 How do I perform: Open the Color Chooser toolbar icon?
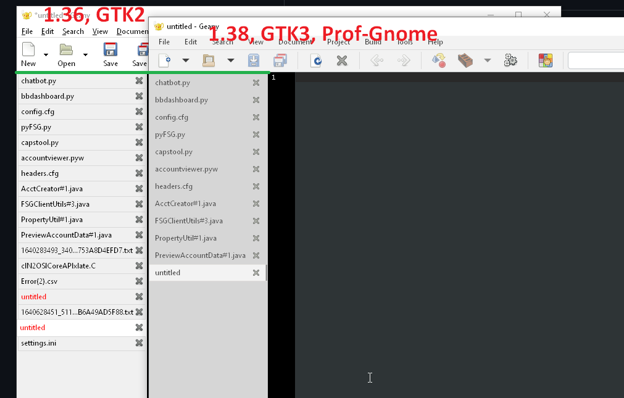[546, 60]
